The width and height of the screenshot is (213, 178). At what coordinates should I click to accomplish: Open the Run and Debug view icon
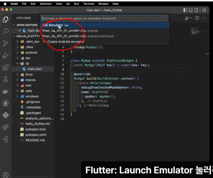click(6, 56)
